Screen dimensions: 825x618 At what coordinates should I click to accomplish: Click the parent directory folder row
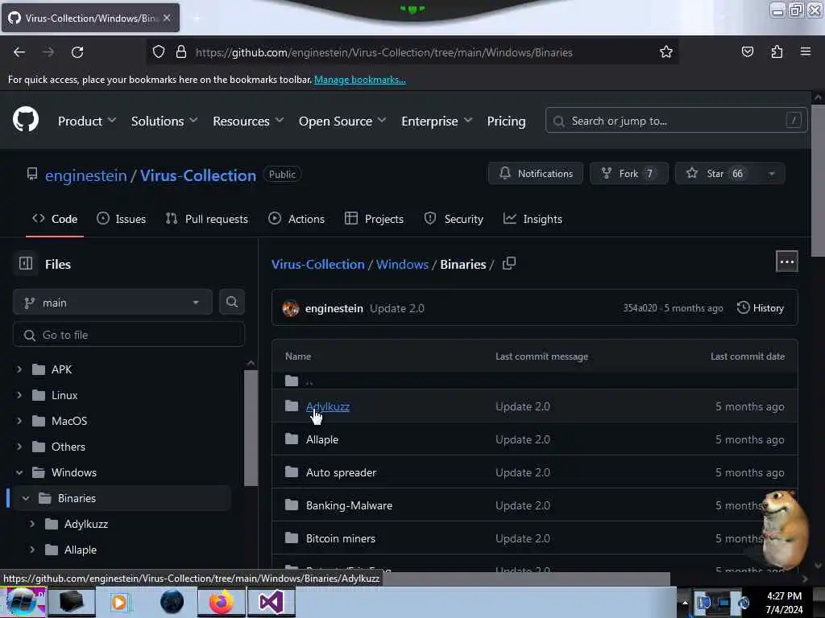click(x=535, y=381)
